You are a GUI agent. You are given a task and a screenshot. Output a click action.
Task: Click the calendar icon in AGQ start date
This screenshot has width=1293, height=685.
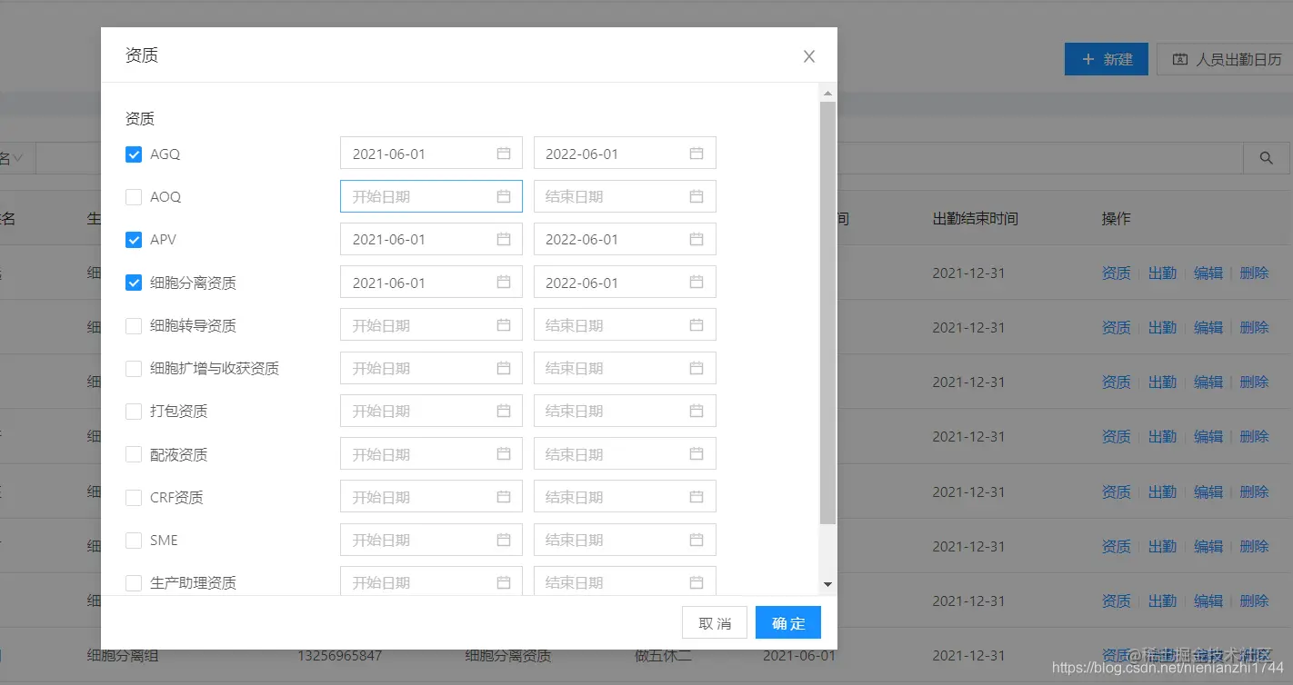504,154
